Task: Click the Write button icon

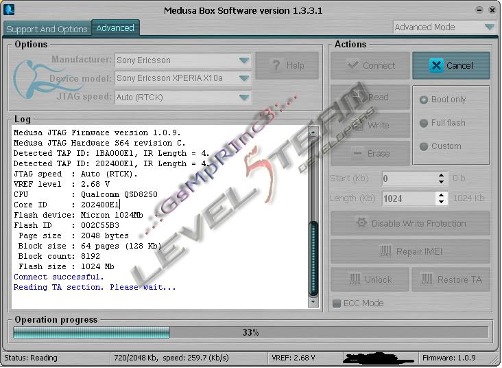Action: point(357,125)
